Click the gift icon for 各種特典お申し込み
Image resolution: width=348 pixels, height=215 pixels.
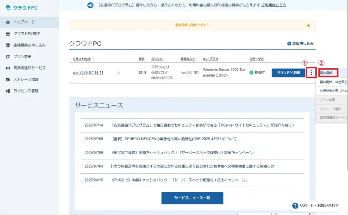(x=8, y=45)
